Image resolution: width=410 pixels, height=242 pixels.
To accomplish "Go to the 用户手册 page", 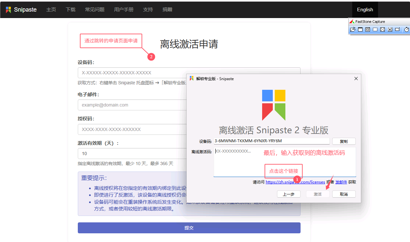I will [124, 10].
